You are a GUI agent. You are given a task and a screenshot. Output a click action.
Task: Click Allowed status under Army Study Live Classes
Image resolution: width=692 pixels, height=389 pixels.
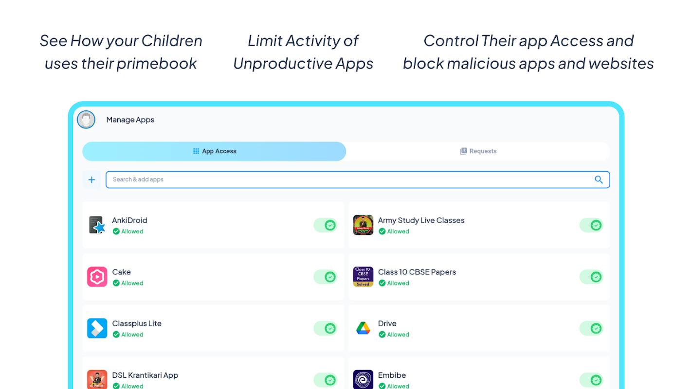click(x=394, y=231)
